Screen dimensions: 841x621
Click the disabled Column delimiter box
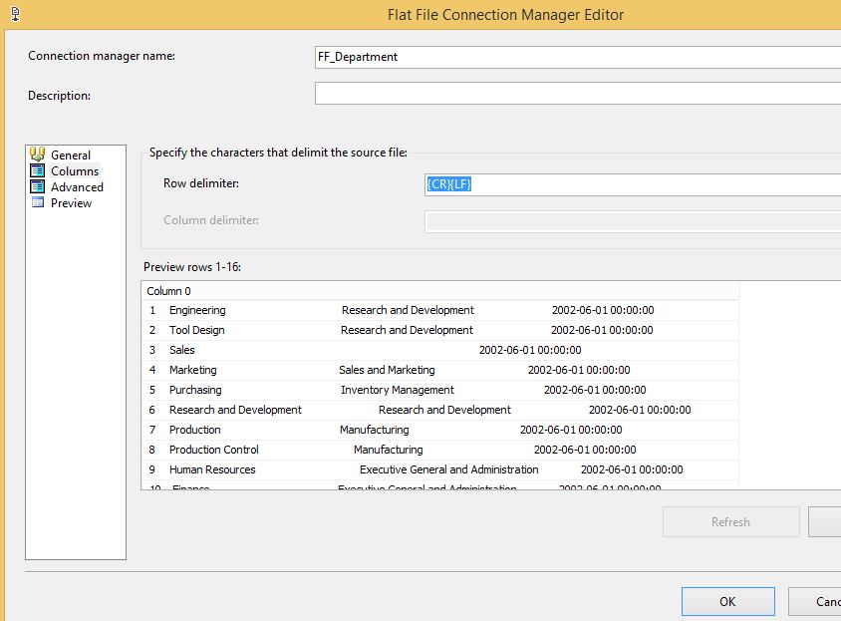[x=633, y=221]
